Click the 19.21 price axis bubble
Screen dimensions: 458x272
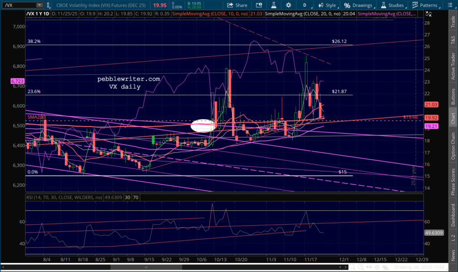(x=431, y=126)
